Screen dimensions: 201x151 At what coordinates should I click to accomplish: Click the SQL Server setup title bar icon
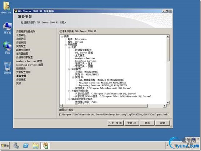pos(16,11)
